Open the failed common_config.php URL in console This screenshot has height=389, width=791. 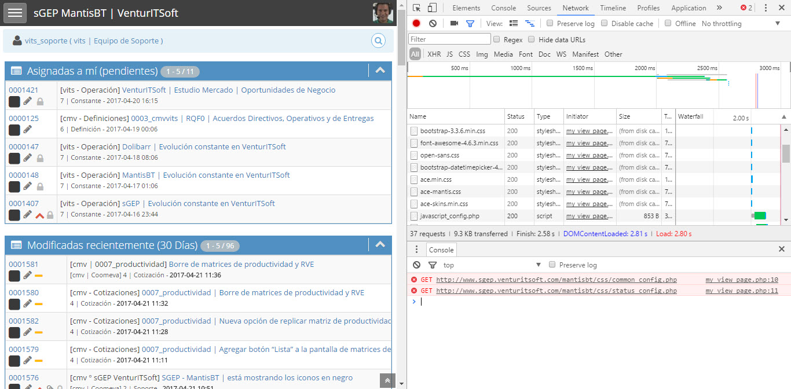556,280
